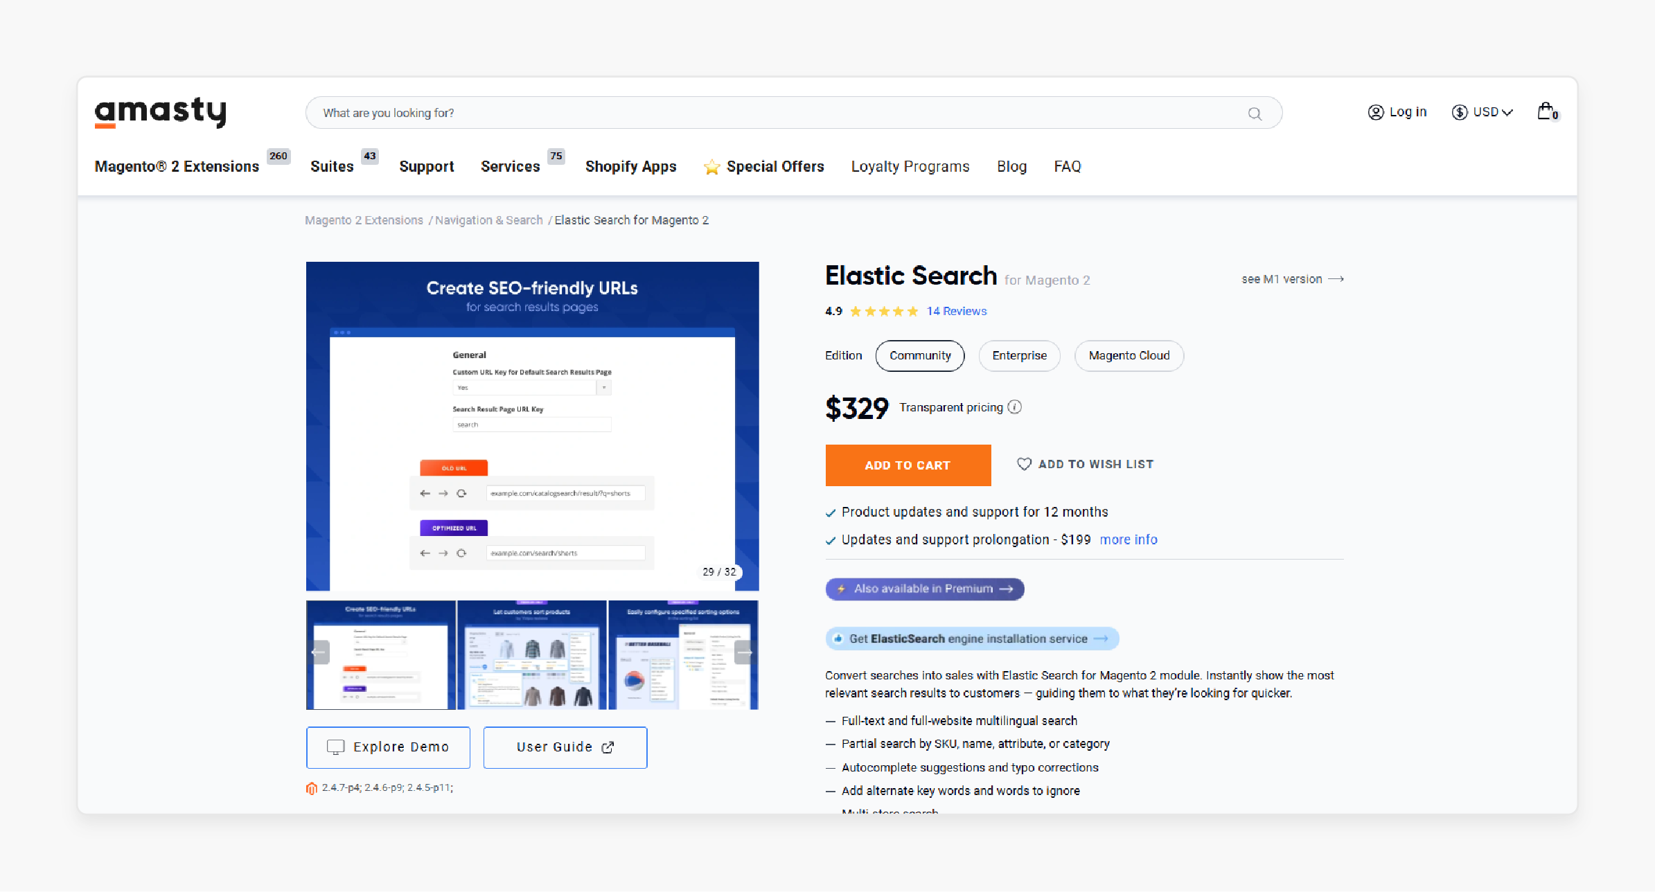Viewport: 1655px width, 892px height.
Task: Click the more info link
Action: [x=1129, y=539]
